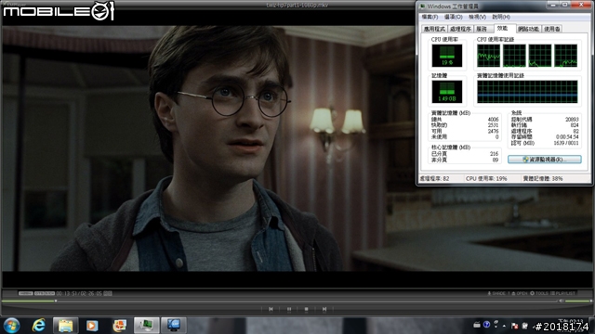Open Windows Explorer folder icon on taskbar
595x334 pixels.
click(65, 326)
